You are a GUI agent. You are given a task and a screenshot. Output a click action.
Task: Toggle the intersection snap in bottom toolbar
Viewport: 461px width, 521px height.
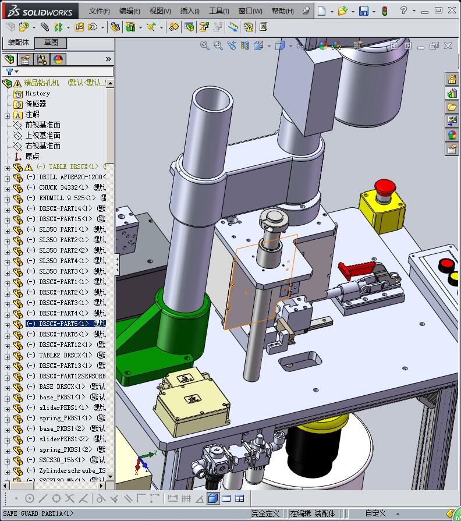pyautogui.click(x=70, y=498)
